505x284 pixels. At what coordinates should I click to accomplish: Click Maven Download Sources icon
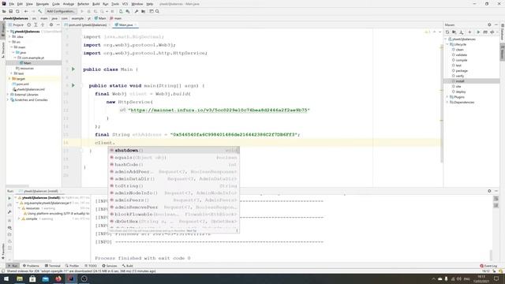pos(462,32)
